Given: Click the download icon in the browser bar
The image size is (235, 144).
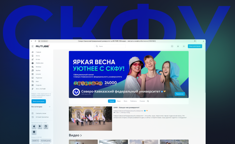Looking at the screenshot, I should [x=203, y=41].
